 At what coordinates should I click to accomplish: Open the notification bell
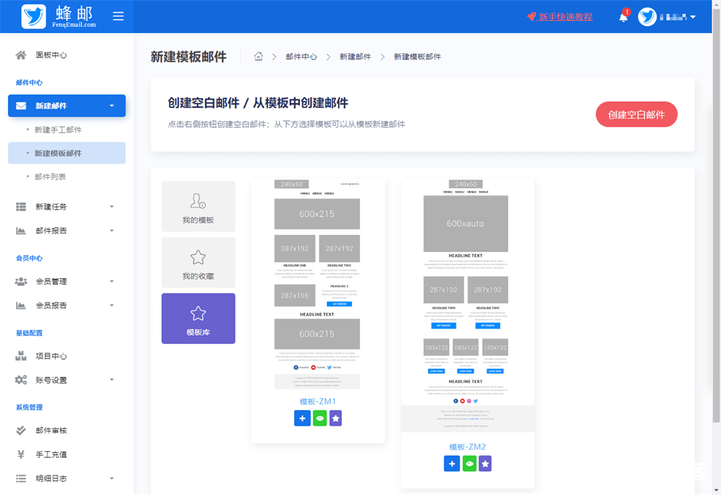pos(624,17)
